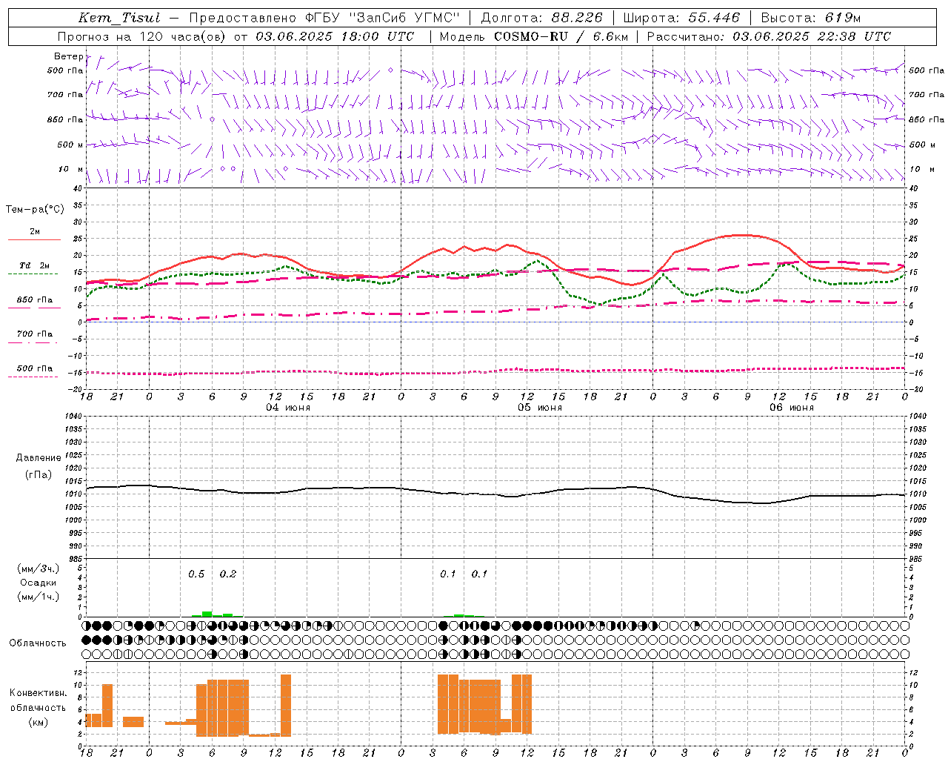
Task: Click the (мм/1ч.) precipitation unit label
Action: [x=38, y=597]
